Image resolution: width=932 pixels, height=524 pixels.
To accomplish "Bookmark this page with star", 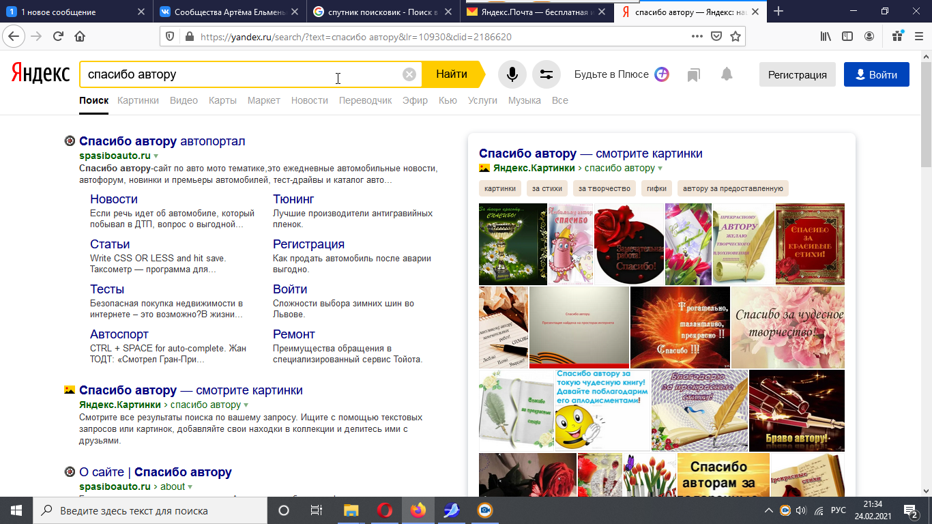I will [x=735, y=37].
